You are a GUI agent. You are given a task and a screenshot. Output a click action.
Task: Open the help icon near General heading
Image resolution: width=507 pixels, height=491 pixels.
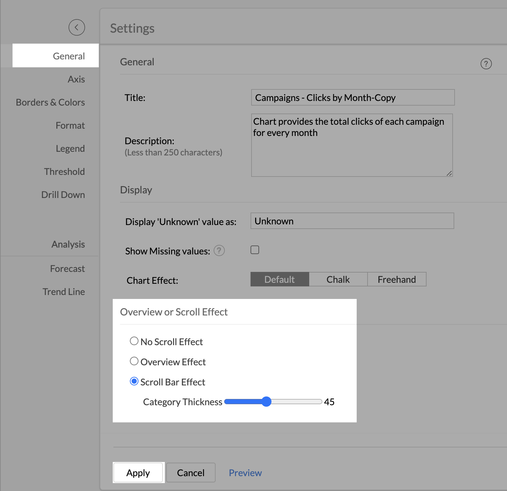[486, 64]
